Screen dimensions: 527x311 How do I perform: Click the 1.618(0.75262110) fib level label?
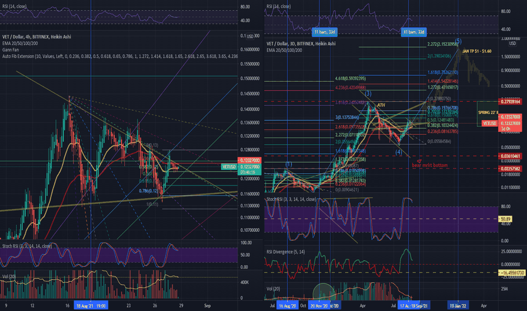[x=443, y=72]
